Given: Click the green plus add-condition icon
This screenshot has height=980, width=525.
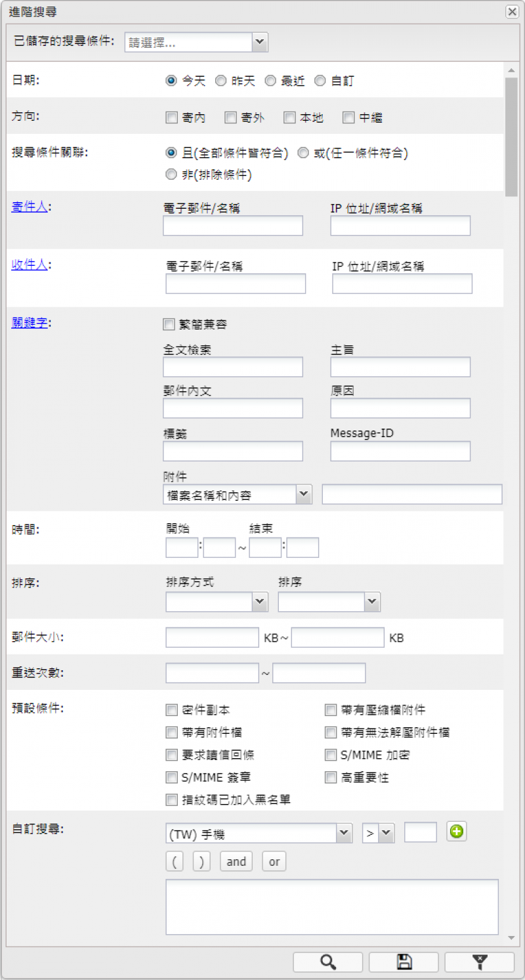Looking at the screenshot, I should [456, 832].
